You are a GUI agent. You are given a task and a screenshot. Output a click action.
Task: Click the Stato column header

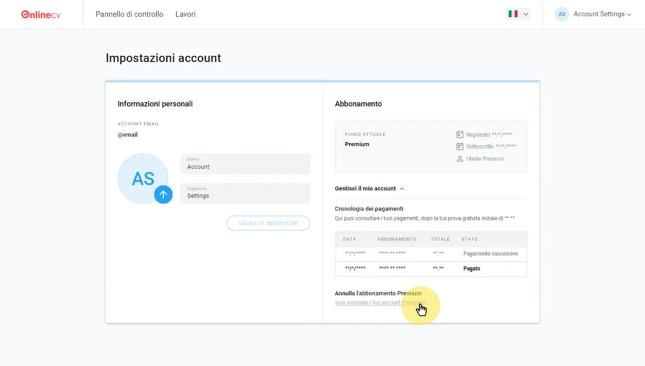469,239
